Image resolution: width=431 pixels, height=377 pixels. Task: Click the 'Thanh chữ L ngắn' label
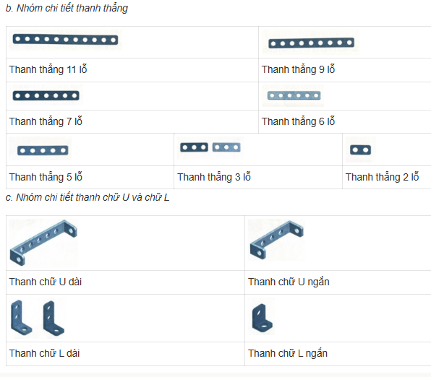[x=288, y=353]
